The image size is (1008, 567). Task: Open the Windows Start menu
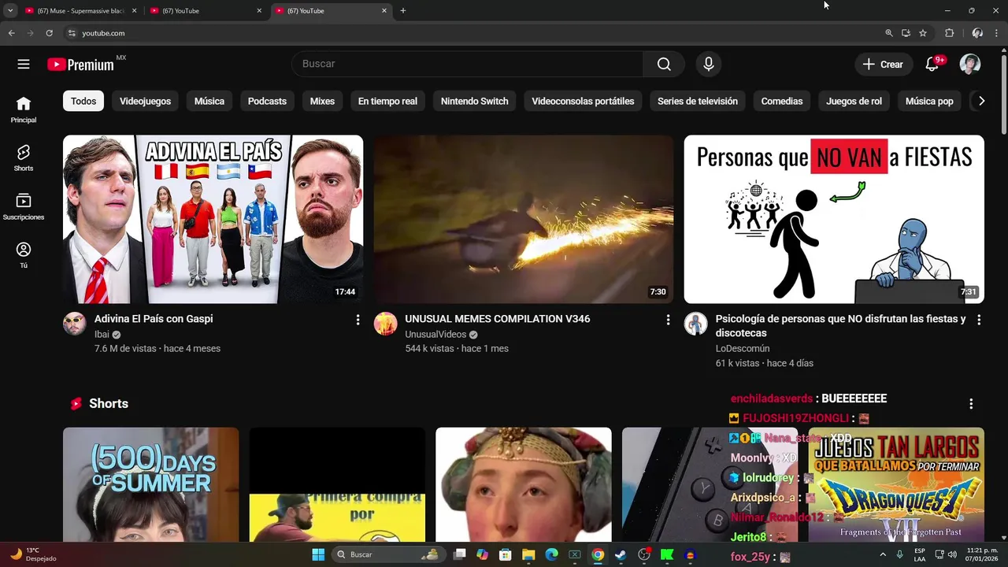point(318,554)
